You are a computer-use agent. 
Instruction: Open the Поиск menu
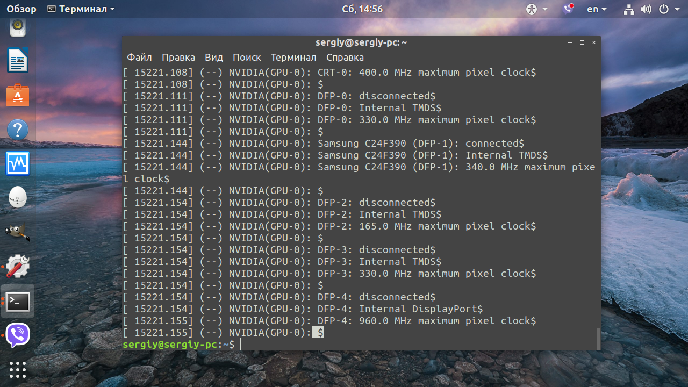(x=247, y=57)
